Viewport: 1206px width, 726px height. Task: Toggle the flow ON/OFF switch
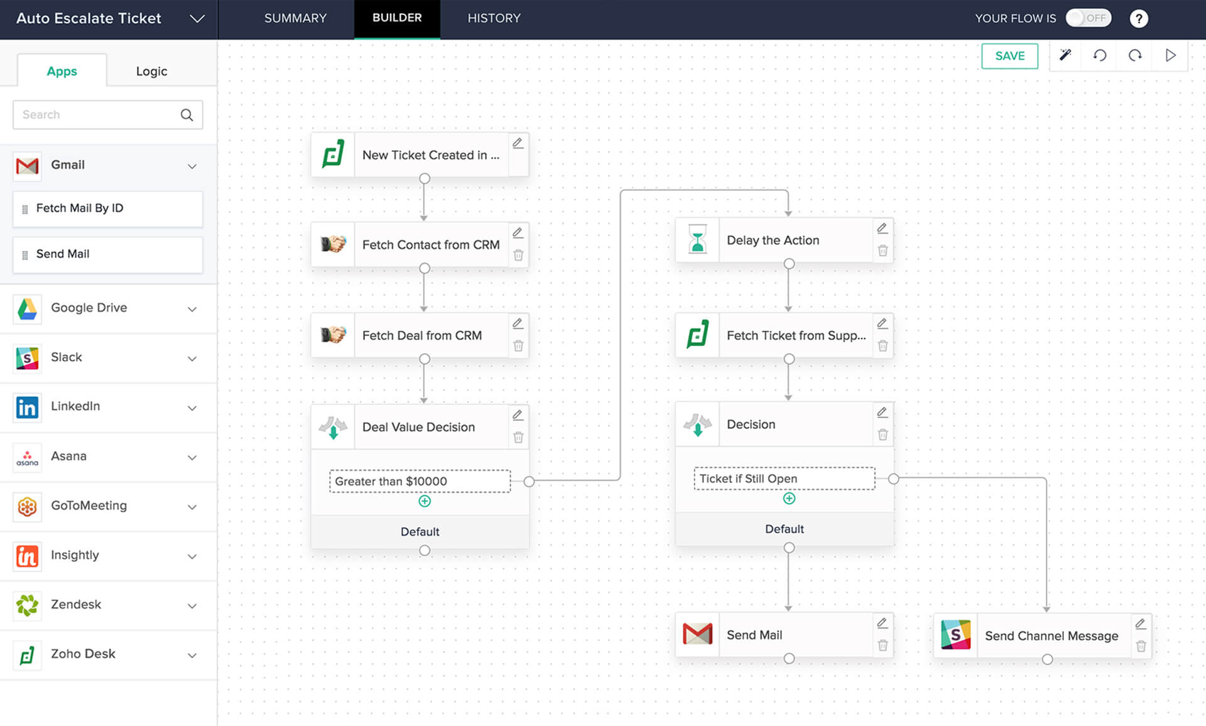pyautogui.click(x=1089, y=18)
